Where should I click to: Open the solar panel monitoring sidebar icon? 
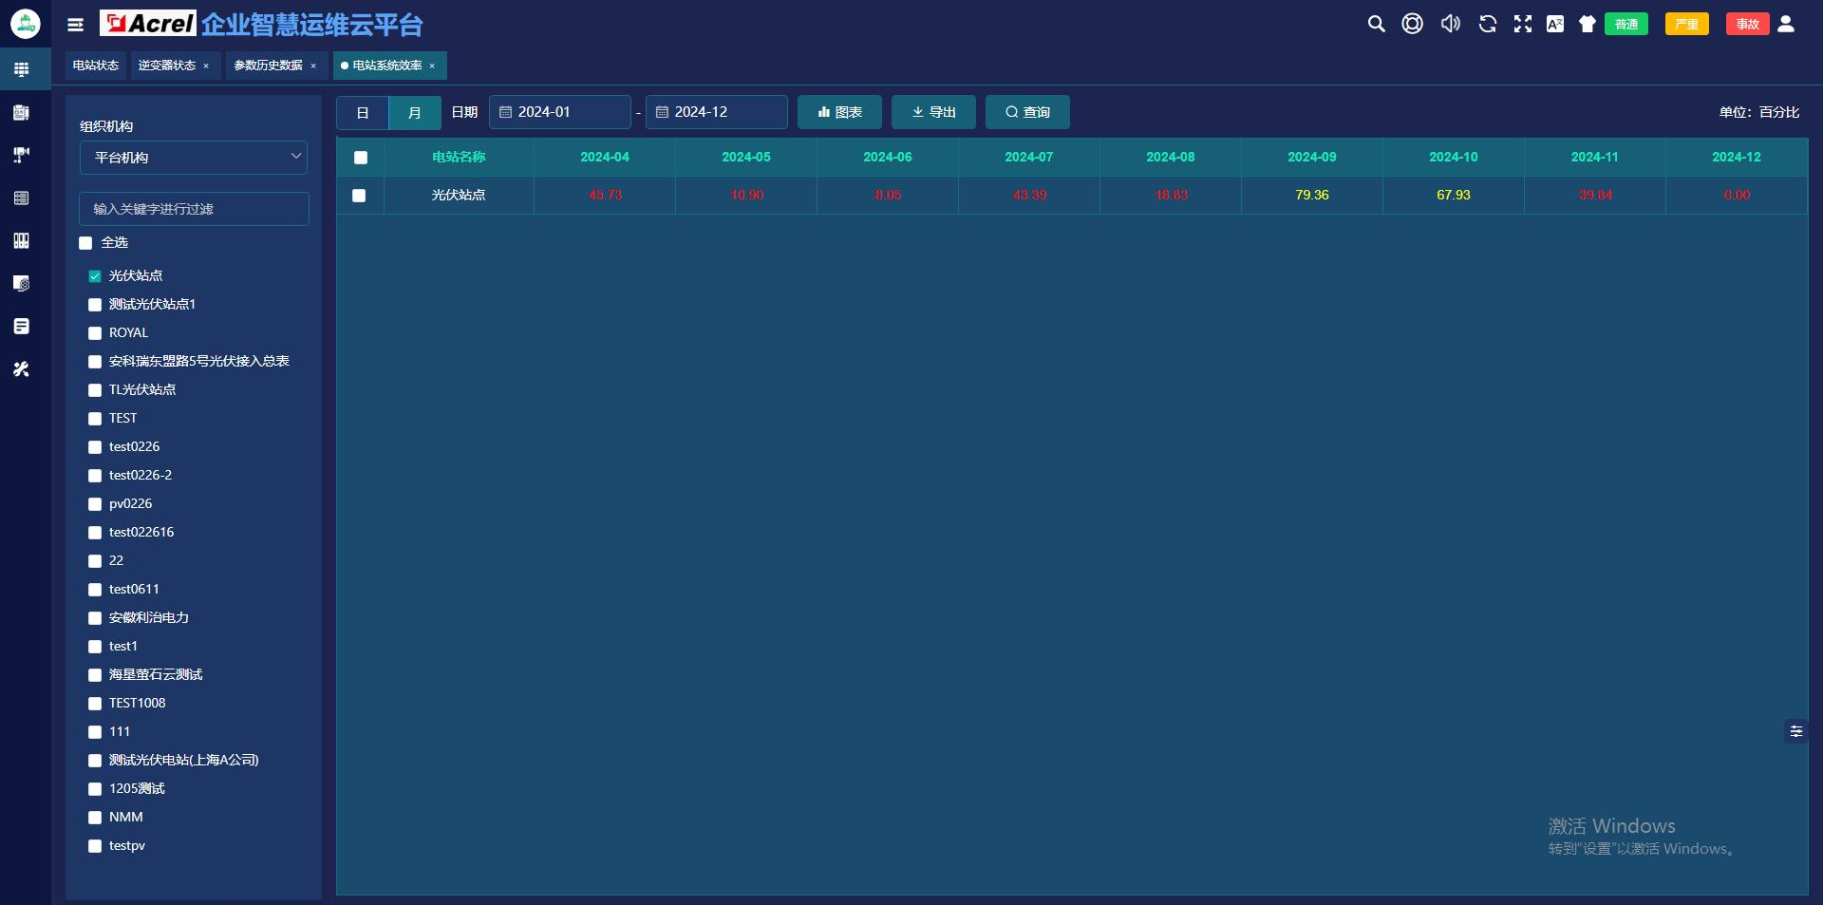pyautogui.click(x=21, y=69)
